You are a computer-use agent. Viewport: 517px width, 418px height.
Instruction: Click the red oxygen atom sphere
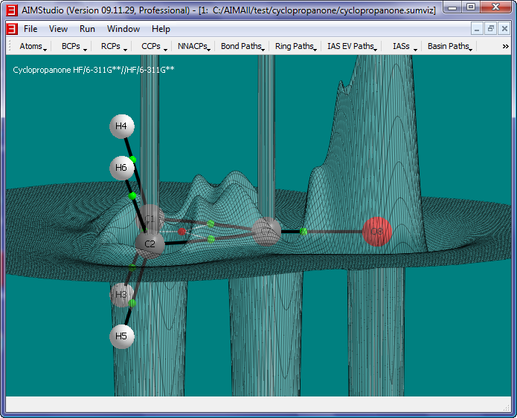(376, 232)
